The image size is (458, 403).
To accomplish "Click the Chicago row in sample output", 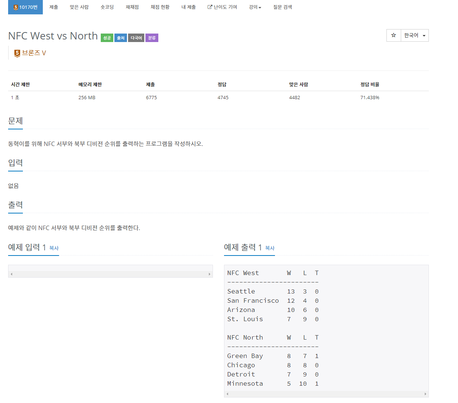I will [273, 365].
